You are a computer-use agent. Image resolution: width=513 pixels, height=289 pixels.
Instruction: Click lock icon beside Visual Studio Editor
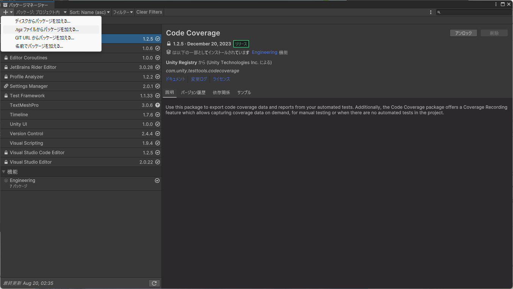pyautogui.click(x=6, y=162)
